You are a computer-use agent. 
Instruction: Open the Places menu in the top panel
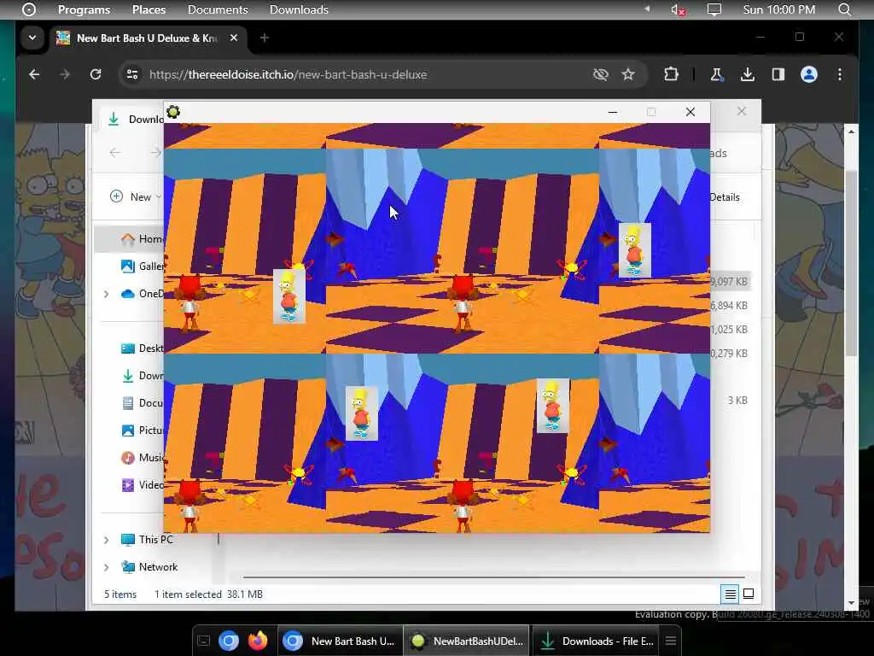pos(149,9)
